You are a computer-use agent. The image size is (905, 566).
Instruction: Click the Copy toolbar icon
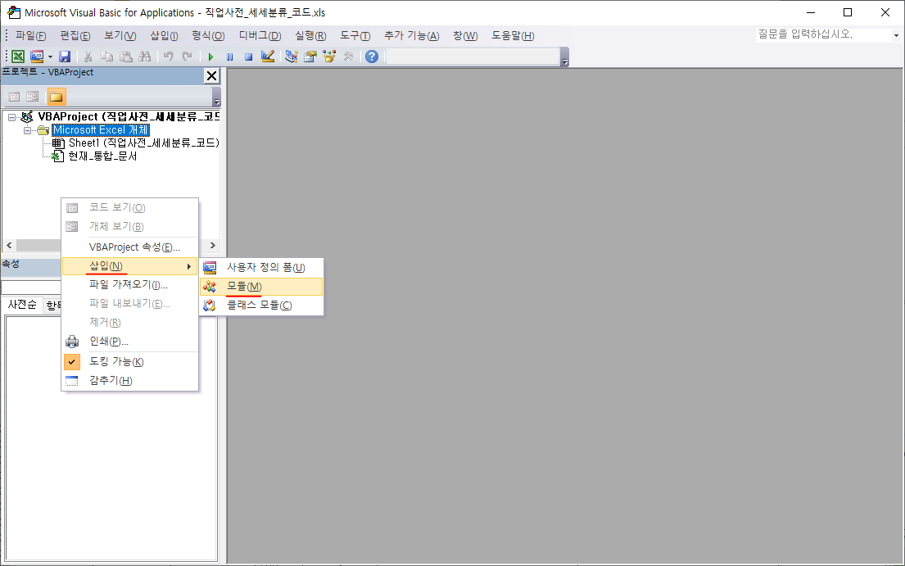pos(106,57)
